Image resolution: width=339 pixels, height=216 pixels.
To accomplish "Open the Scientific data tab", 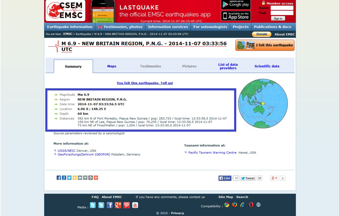I will tap(267, 66).
